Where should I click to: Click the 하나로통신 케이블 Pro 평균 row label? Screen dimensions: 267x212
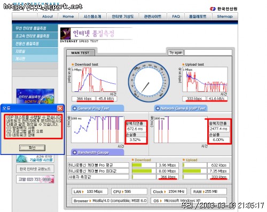click(98, 165)
